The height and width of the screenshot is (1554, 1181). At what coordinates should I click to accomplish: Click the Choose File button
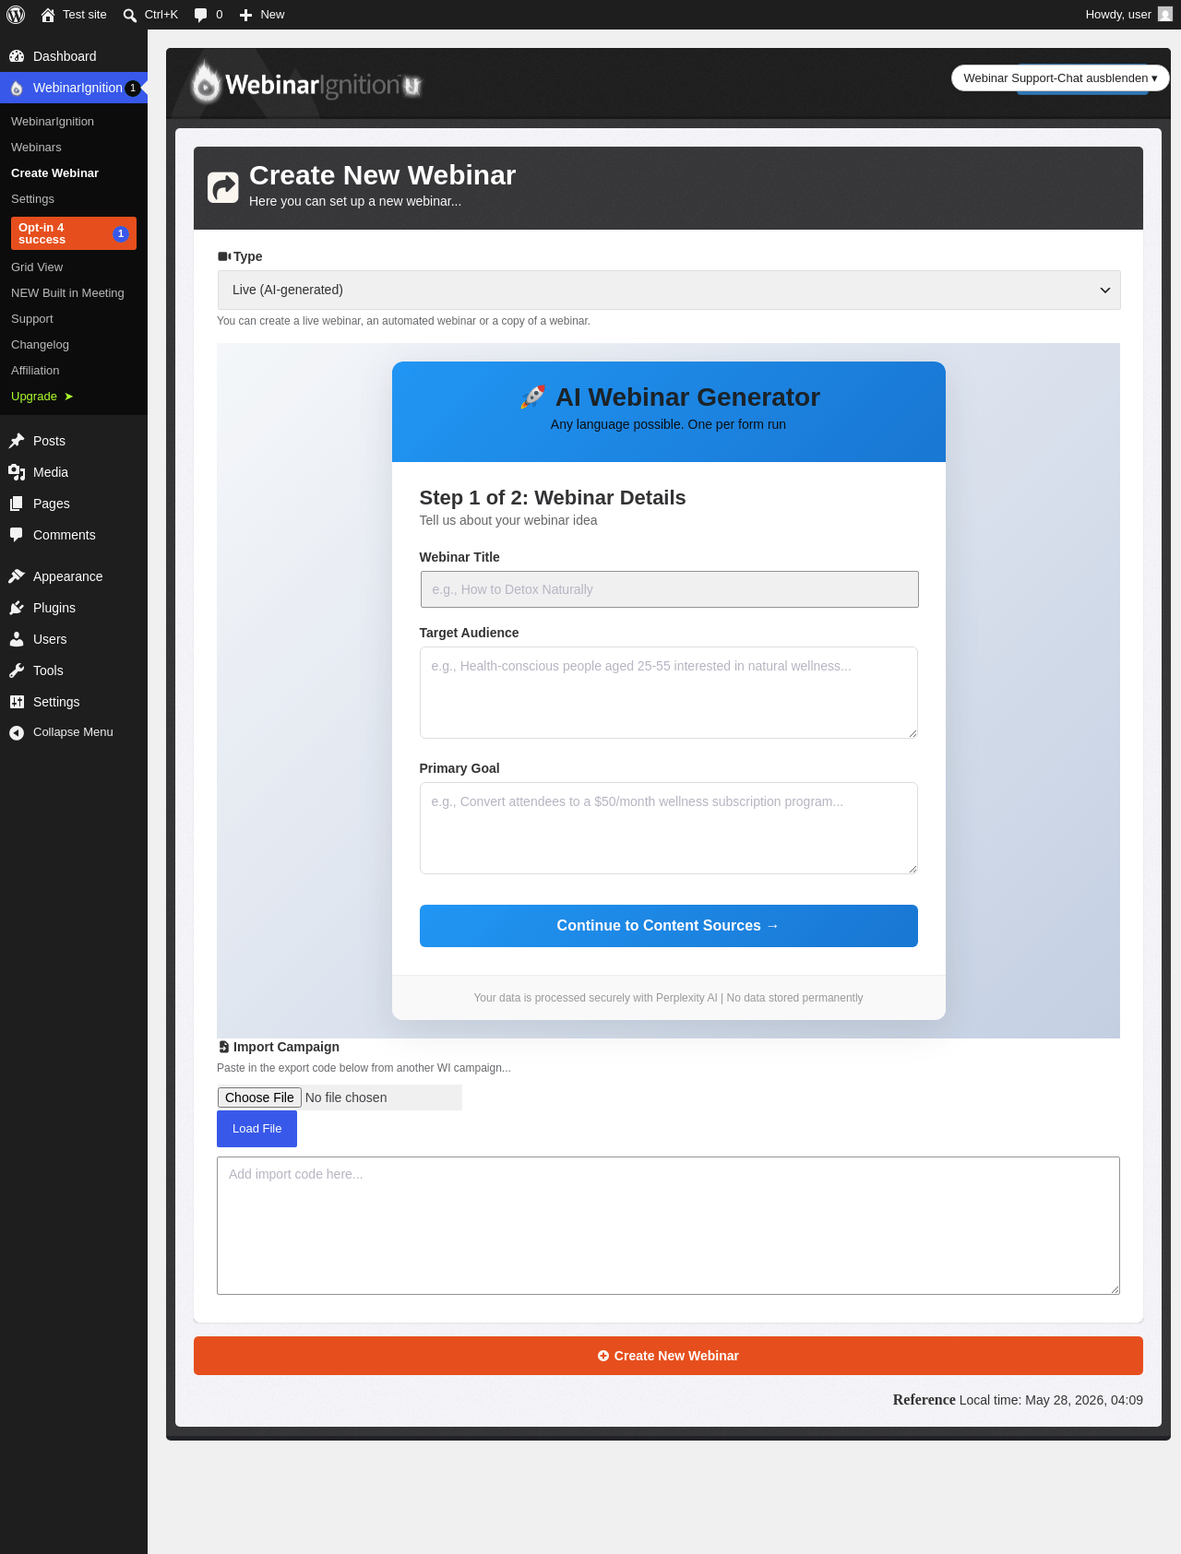click(259, 1097)
